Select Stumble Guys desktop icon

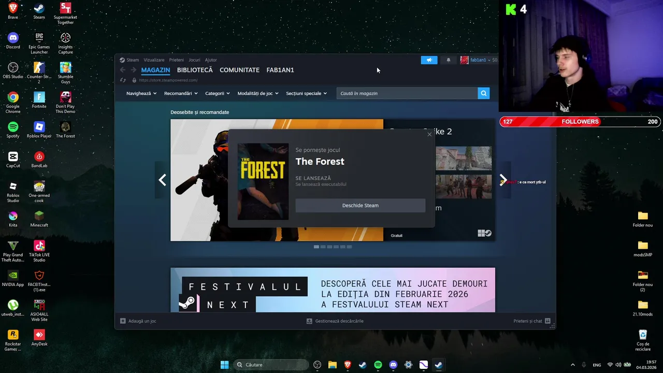click(65, 73)
